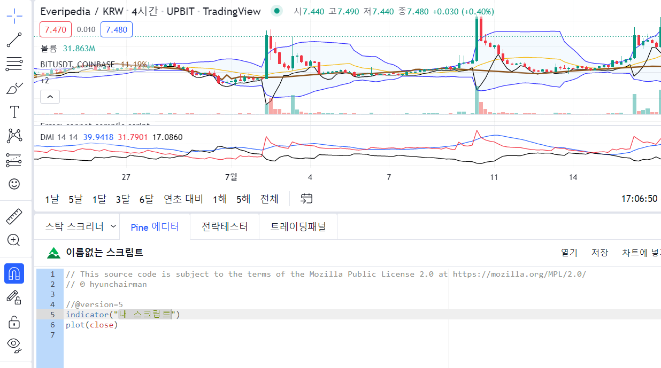Click the indicator line in the code editor
661x368 pixels.
pos(123,315)
